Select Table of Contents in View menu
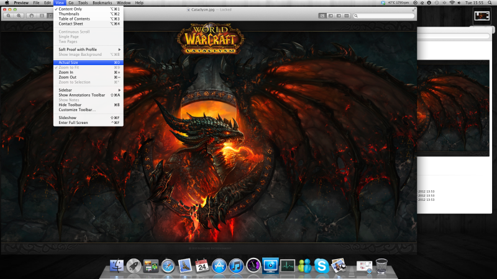 coord(88,19)
